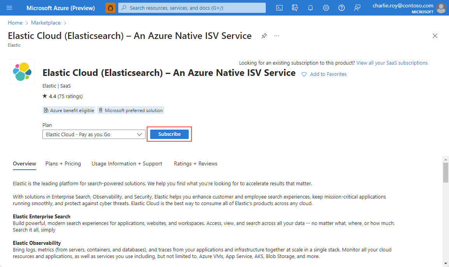Click the heart Add to Favorites icon

point(304,74)
